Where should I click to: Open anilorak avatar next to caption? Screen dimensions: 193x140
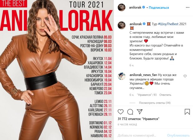[122, 25]
